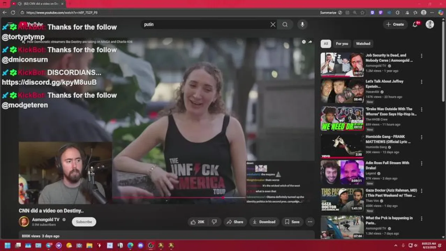This screenshot has width=446, height=251.
Task: Save the video to a playlist
Action: coord(292,222)
